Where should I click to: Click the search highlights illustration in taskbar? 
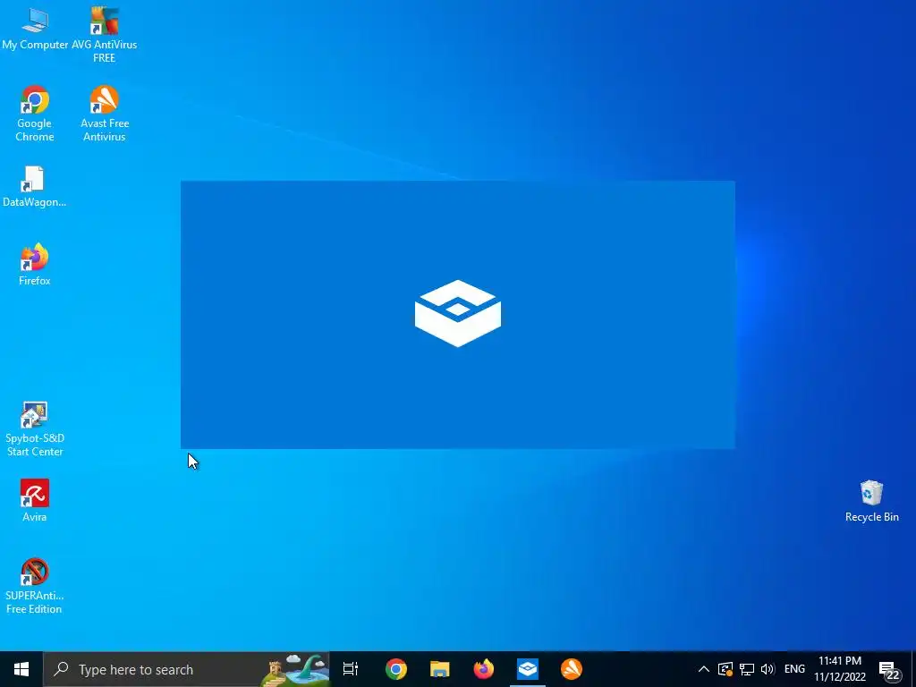[295, 669]
